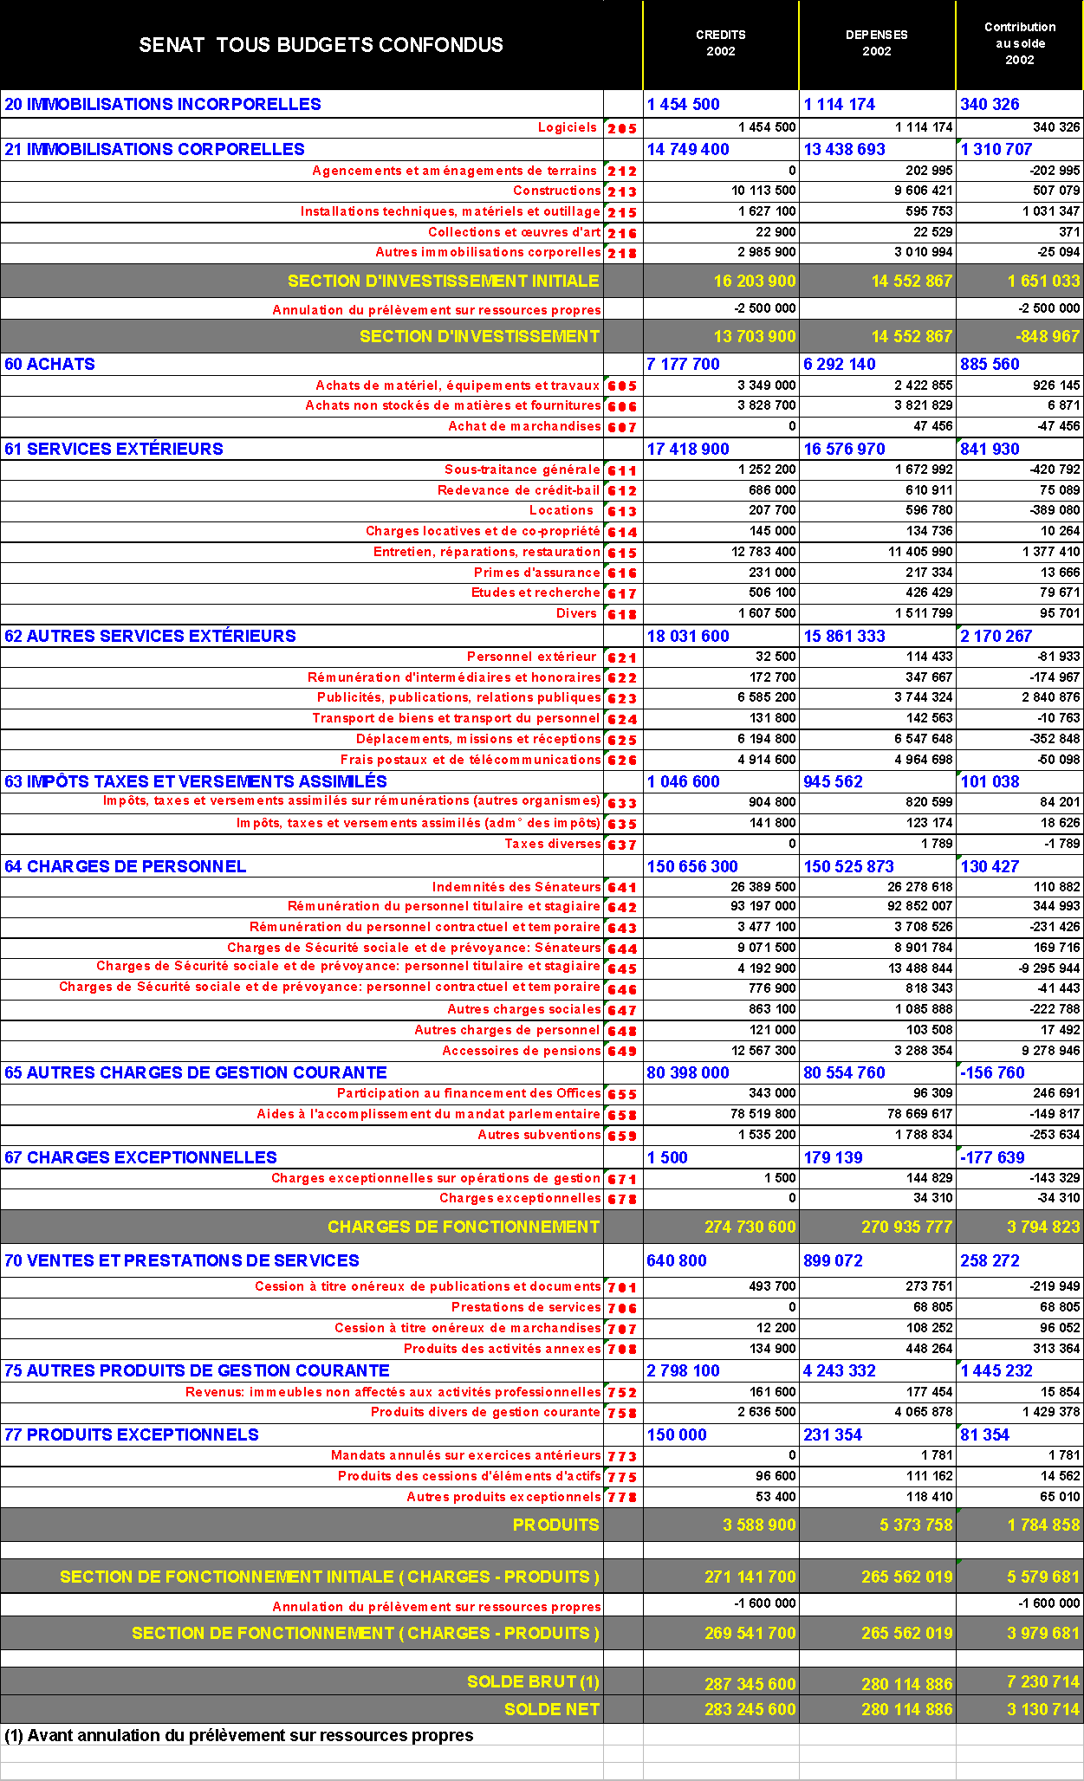Click the PRODUITS total row label
This screenshot has height=1781, width=1084.
click(x=555, y=1525)
